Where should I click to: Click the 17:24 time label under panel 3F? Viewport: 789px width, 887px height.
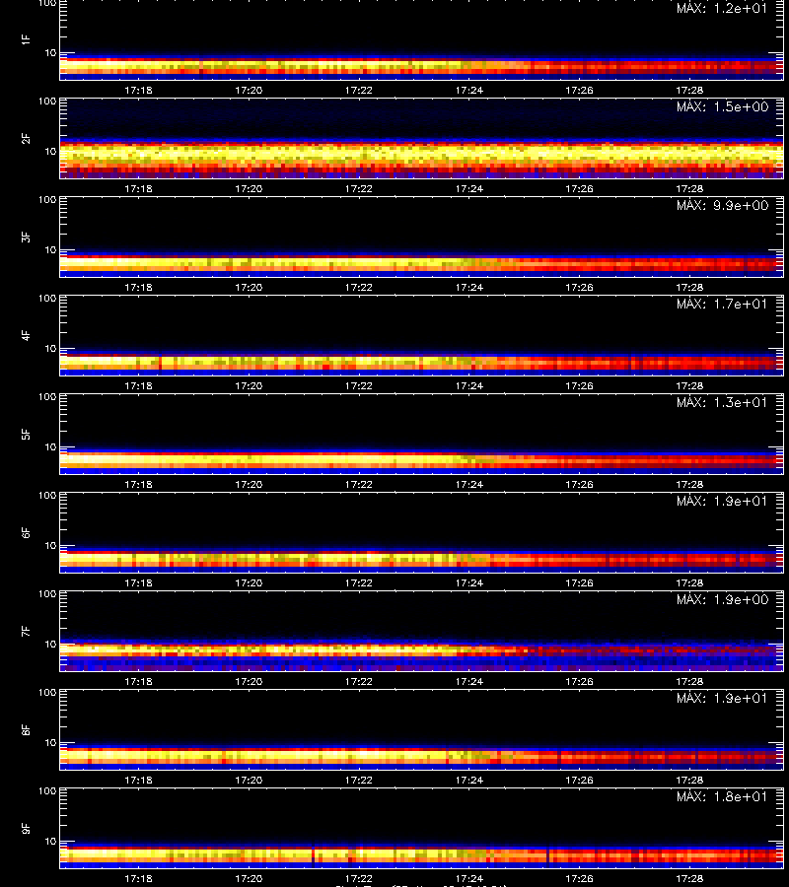coord(469,287)
